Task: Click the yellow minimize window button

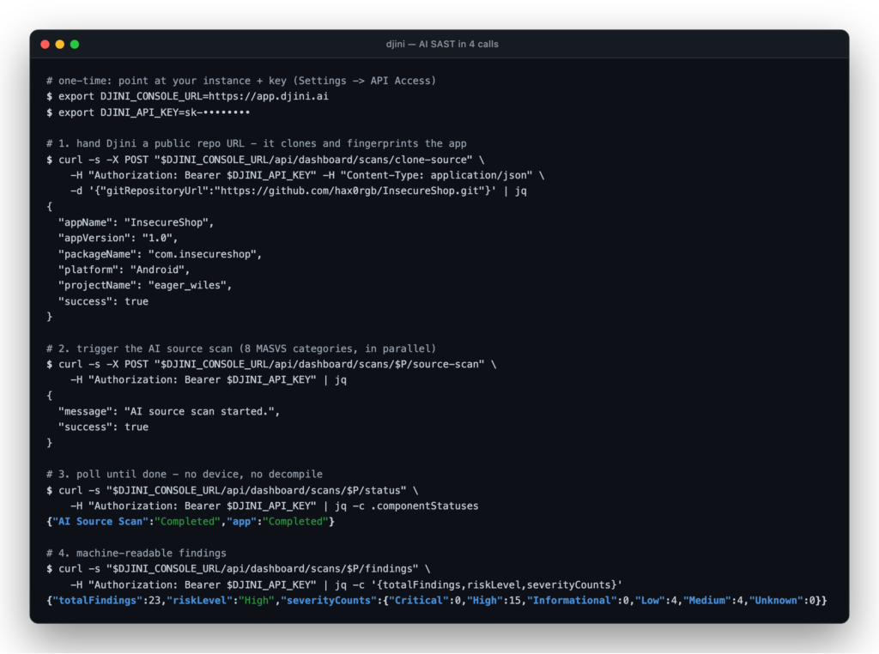Action: (60, 45)
